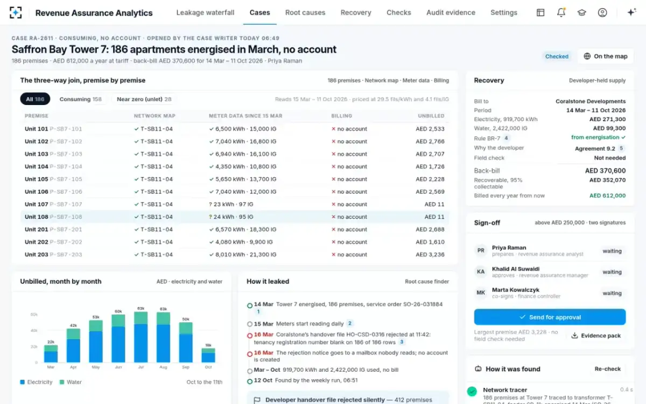
Task: Click MK avatar for Marta Kowalczyk
Action: [x=481, y=293]
